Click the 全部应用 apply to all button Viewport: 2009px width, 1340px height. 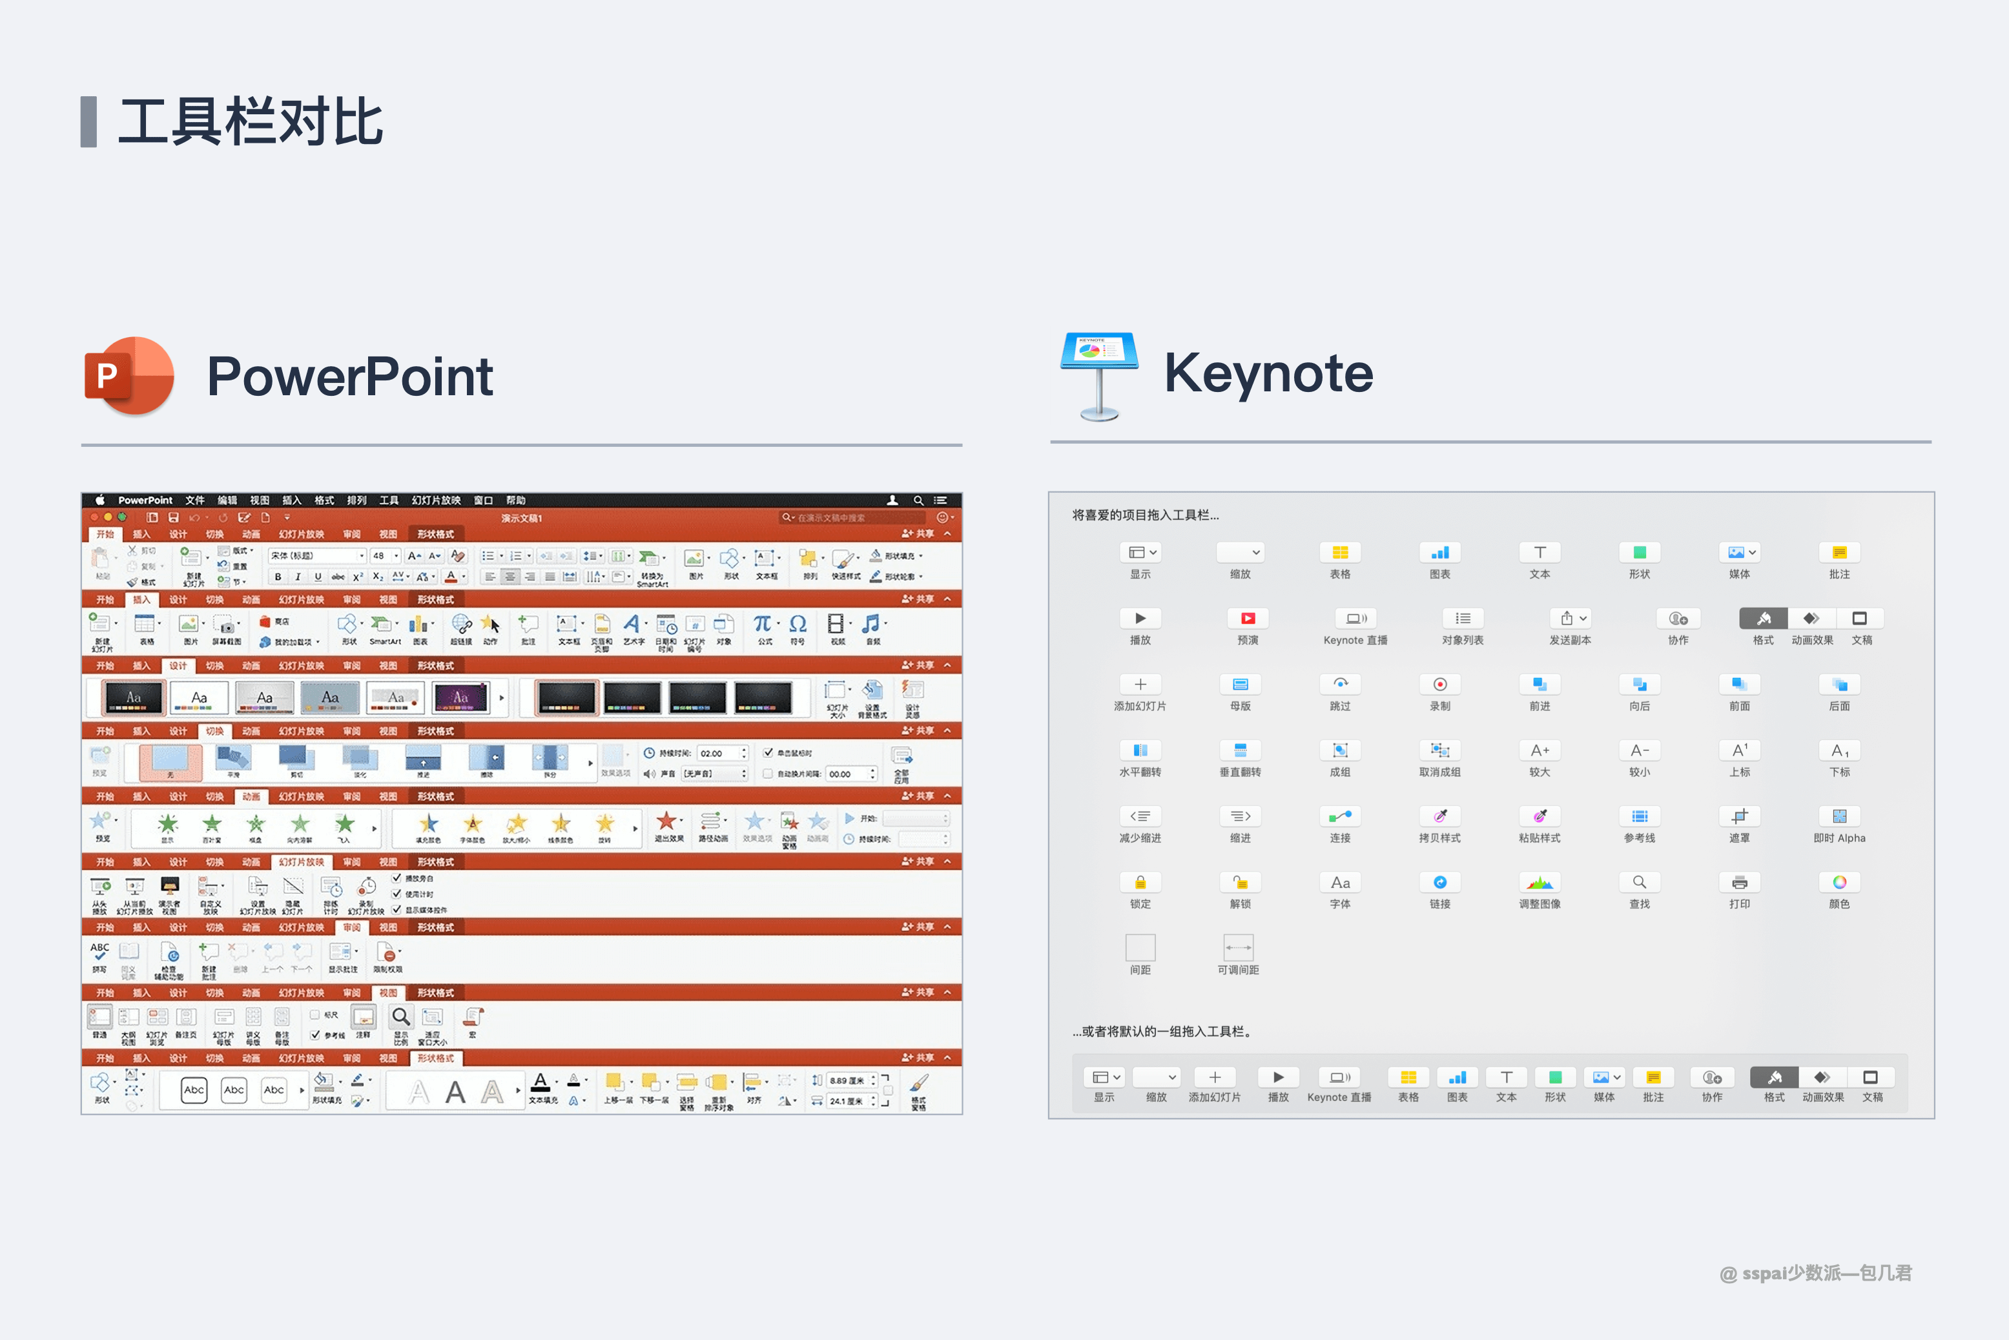click(x=901, y=766)
